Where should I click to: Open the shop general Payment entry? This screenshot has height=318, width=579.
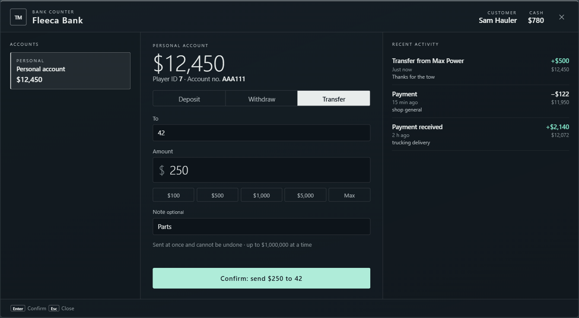[x=480, y=102]
